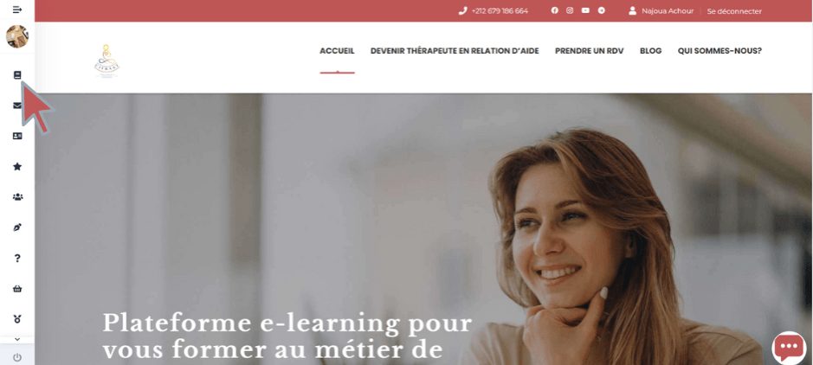Click the power logout icon
813x365 pixels.
(x=17, y=357)
